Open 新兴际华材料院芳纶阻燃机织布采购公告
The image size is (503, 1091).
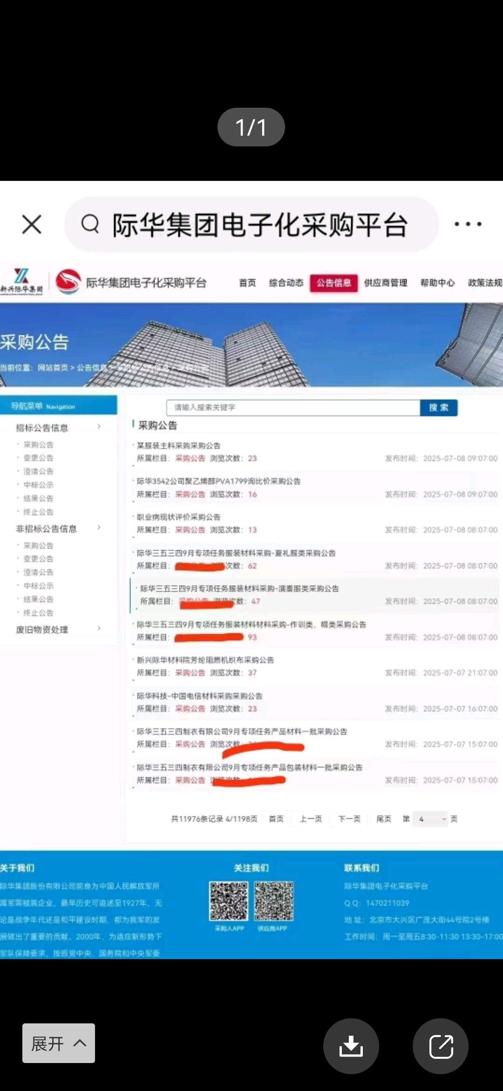205,660
